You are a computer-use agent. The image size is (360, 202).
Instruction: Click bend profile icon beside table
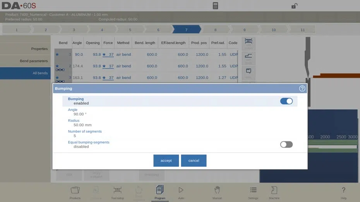[x=249, y=58]
